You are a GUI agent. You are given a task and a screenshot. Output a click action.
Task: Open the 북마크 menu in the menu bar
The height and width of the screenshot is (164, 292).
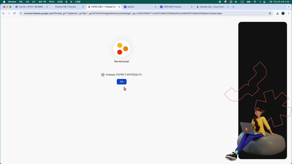pos(51,2)
